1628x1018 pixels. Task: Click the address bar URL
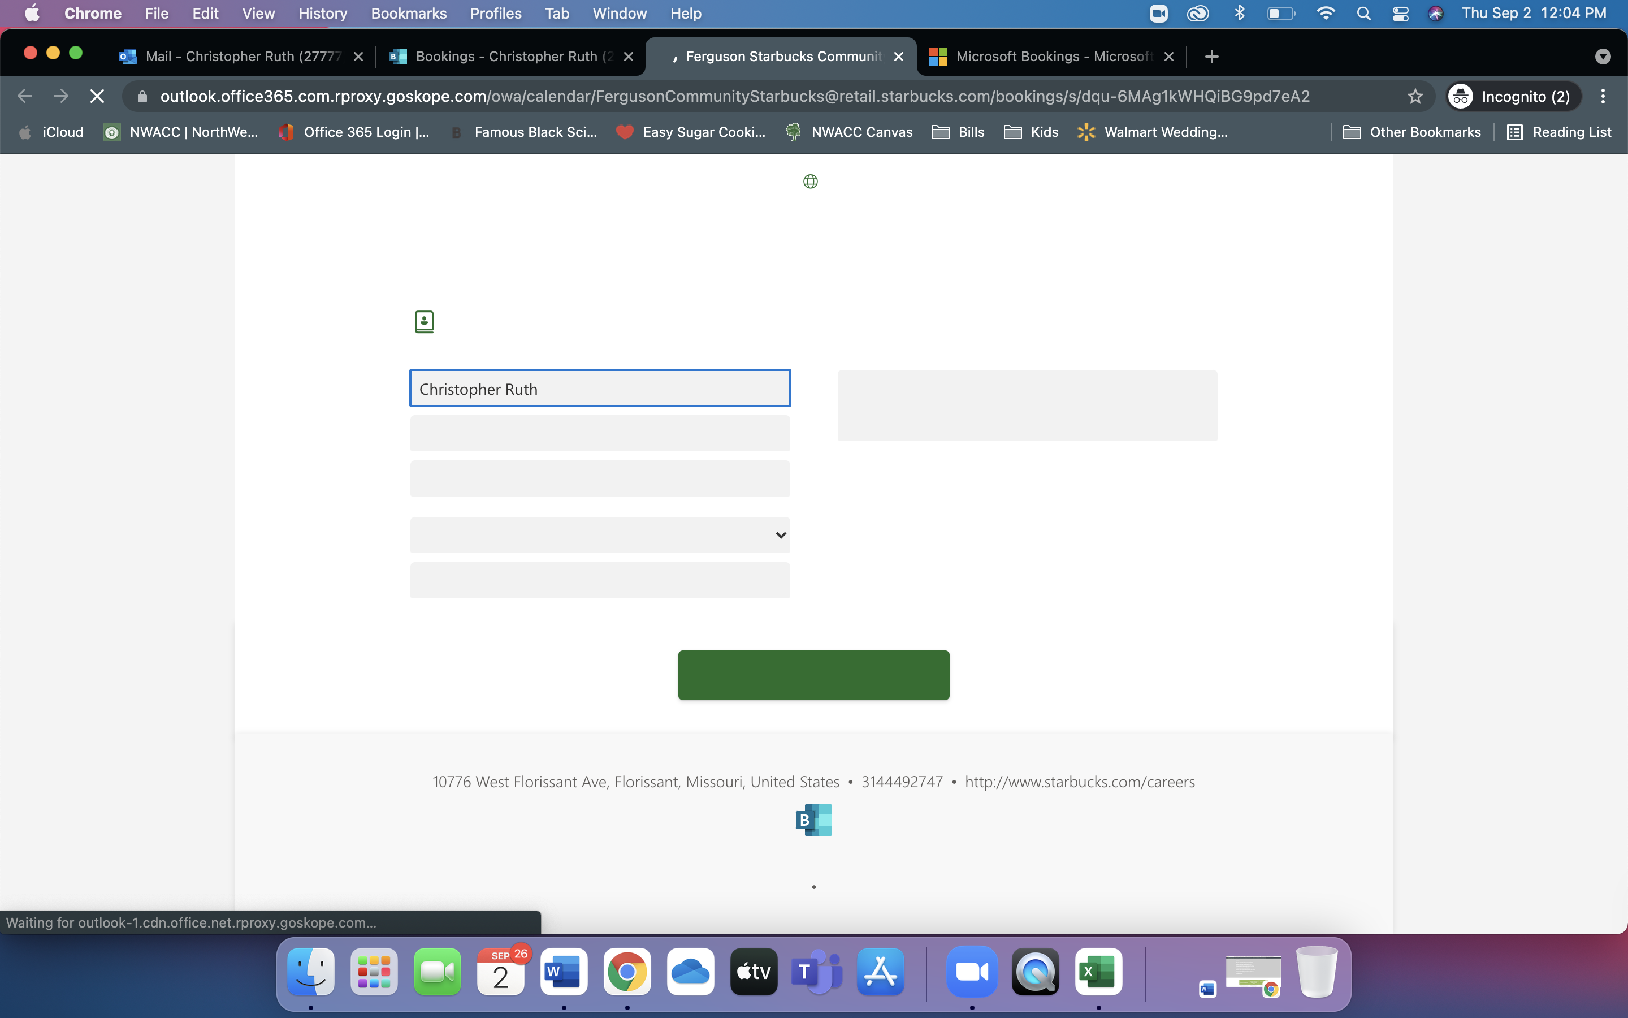tap(735, 96)
